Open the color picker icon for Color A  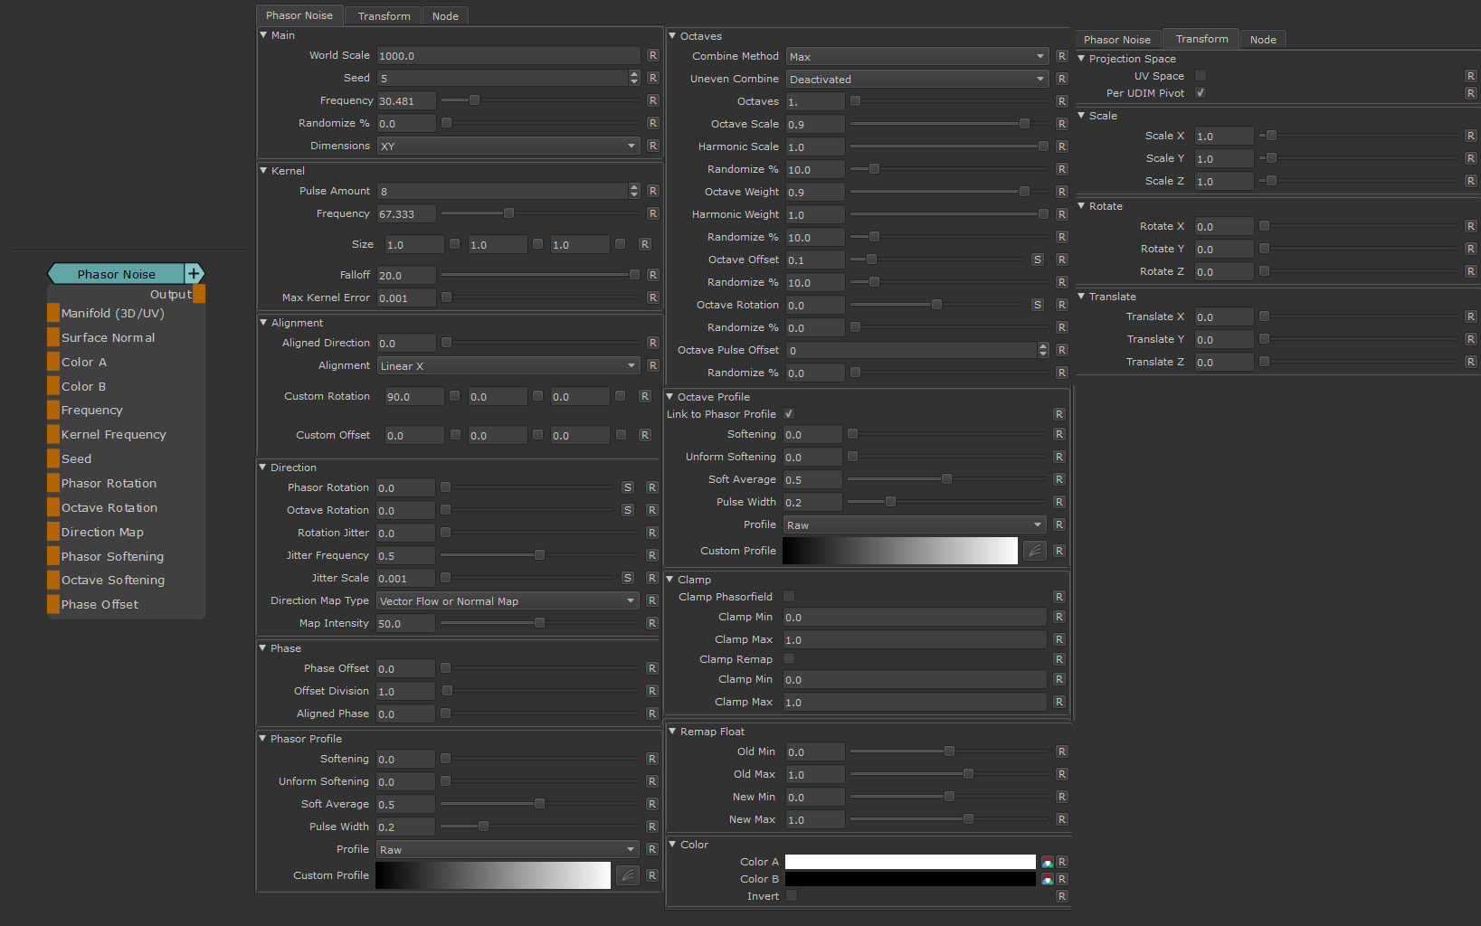pyautogui.click(x=1047, y=862)
